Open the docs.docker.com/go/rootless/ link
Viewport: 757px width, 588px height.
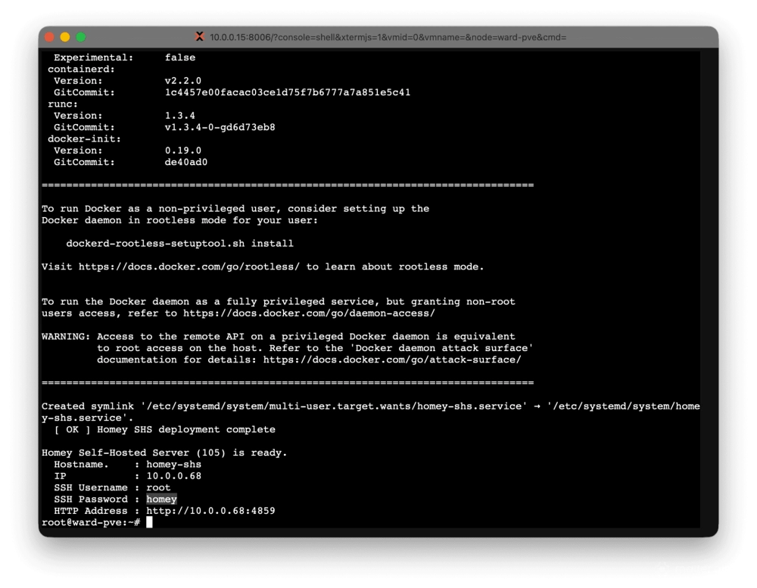[x=189, y=266]
